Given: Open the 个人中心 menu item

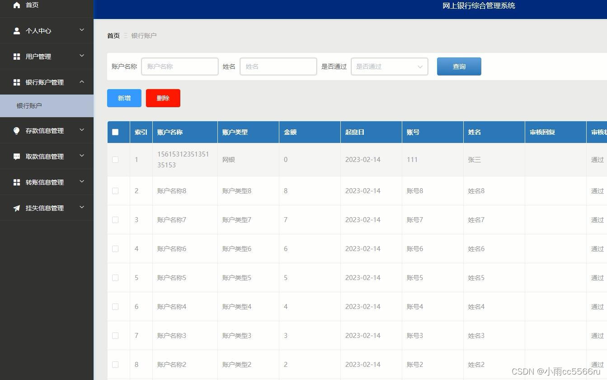Looking at the screenshot, I should (x=47, y=31).
